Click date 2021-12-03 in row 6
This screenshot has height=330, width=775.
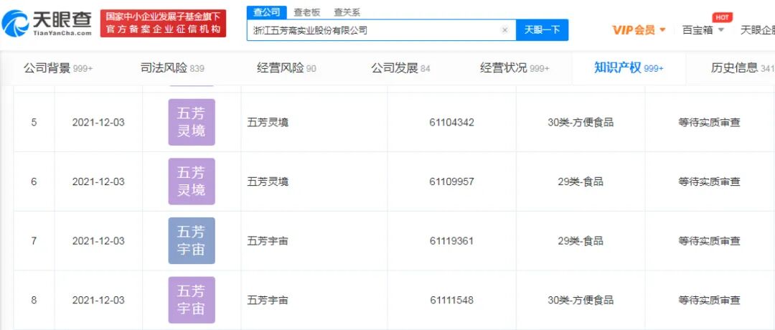pyautogui.click(x=98, y=181)
